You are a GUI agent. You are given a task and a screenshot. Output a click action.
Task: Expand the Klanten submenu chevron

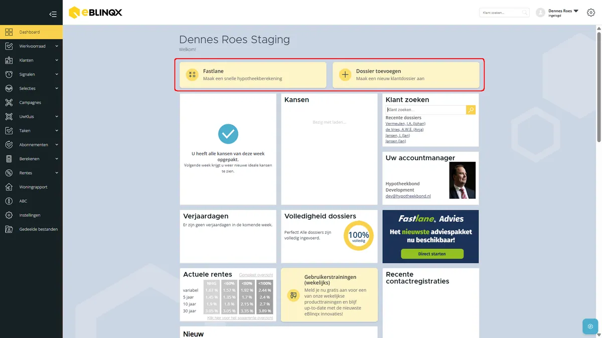click(57, 60)
